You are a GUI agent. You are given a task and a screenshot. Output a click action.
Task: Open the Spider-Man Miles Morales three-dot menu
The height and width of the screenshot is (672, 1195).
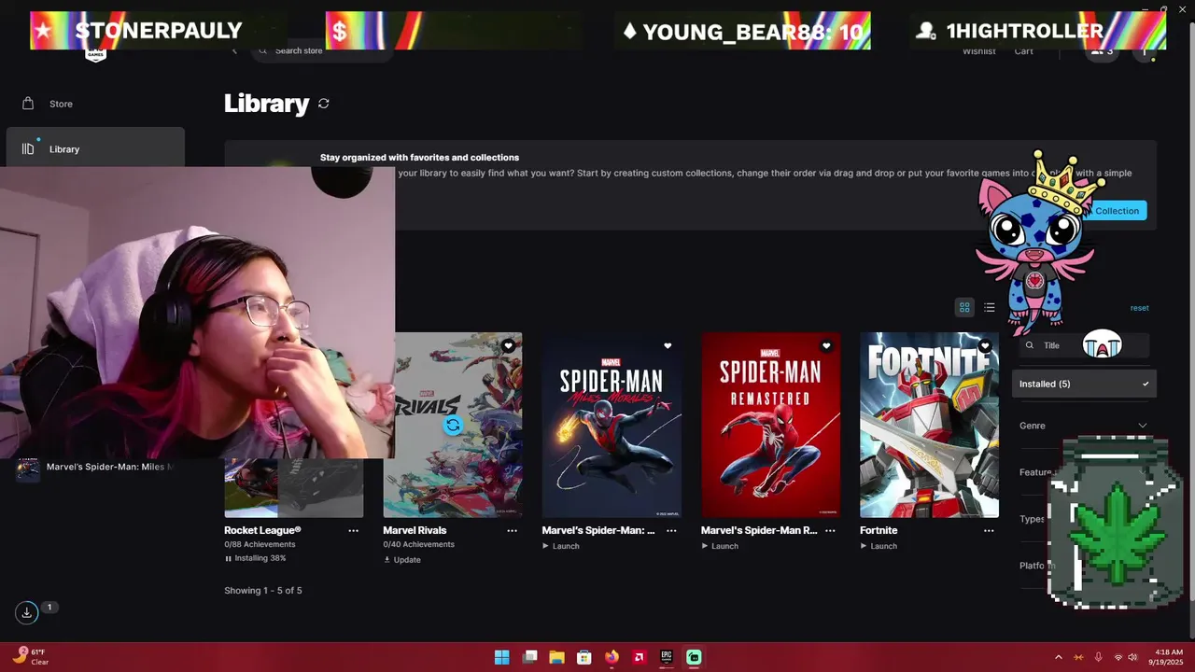pos(671,530)
